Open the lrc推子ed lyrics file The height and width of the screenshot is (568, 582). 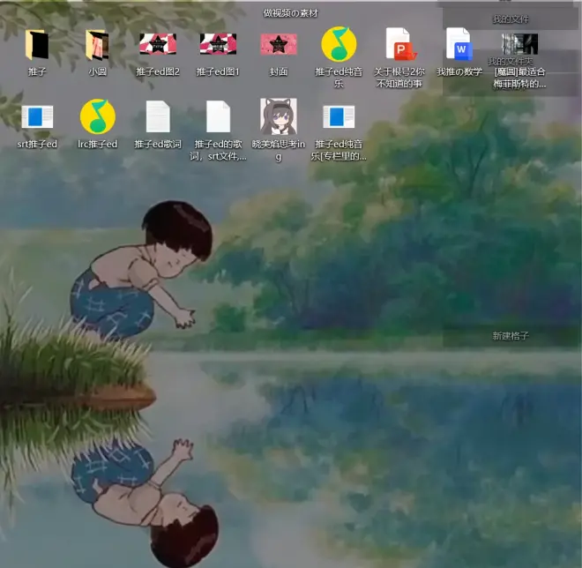click(97, 116)
